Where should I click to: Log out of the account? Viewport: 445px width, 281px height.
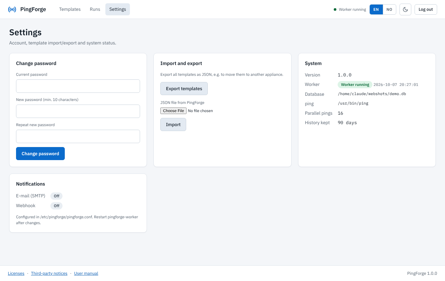pos(426,9)
